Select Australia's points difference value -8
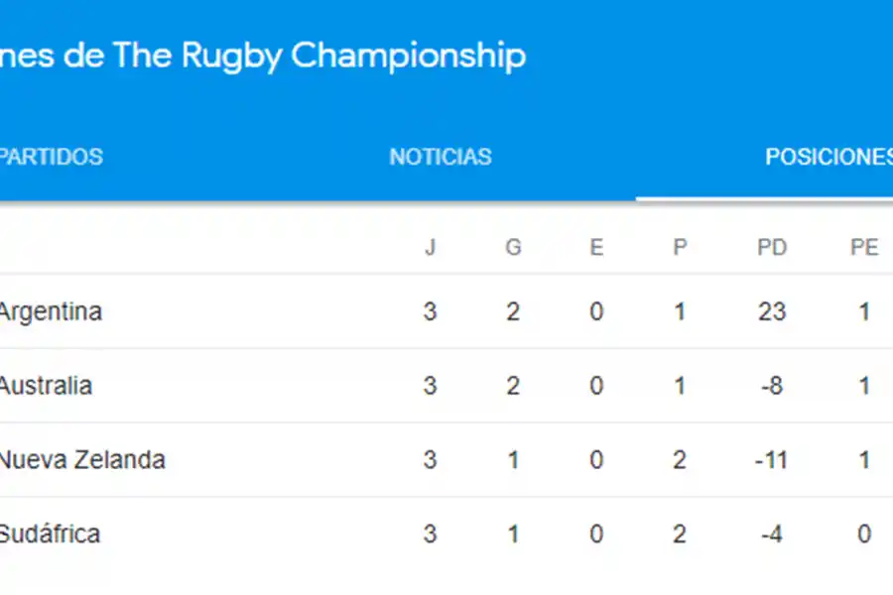This screenshot has width=893, height=595. click(770, 385)
